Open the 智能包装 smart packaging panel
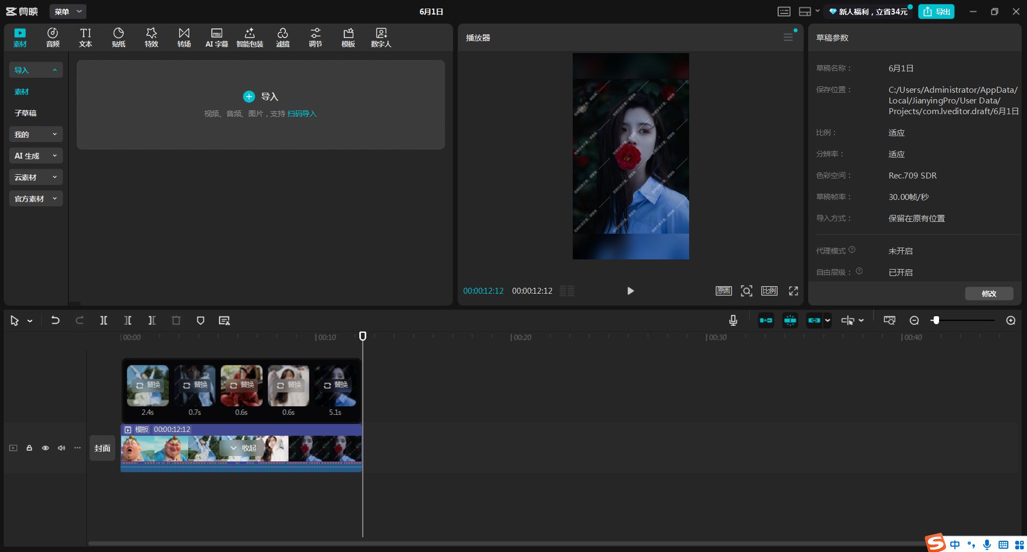The height and width of the screenshot is (552, 1027). [x=250, y=38]
